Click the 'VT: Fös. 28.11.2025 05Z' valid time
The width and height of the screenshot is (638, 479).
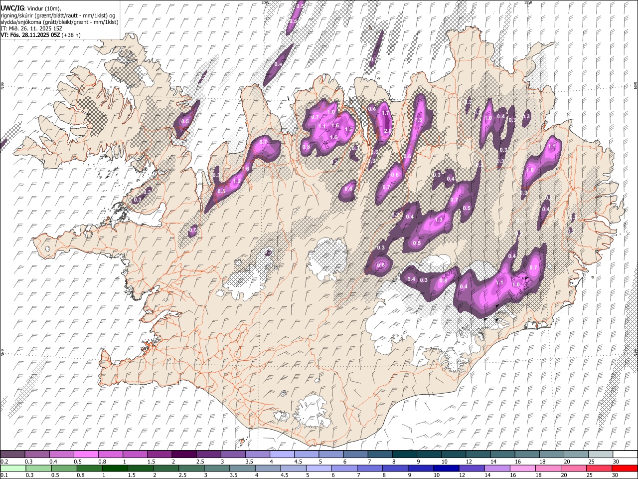(30, 35)
